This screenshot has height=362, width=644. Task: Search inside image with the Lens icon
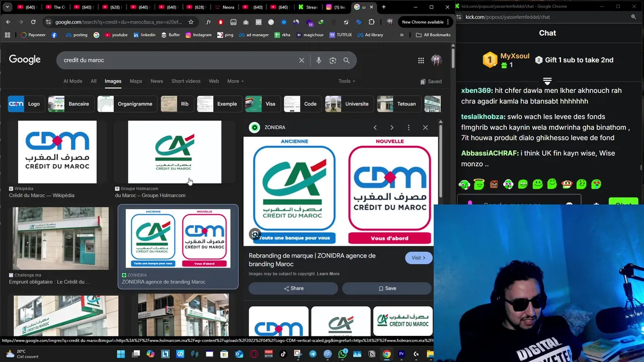pyautogui.click(x=255, y=234)
